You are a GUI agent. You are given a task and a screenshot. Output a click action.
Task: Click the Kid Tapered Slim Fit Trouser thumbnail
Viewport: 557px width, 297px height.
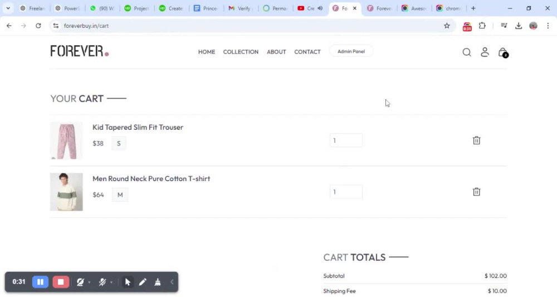(66, 140)
